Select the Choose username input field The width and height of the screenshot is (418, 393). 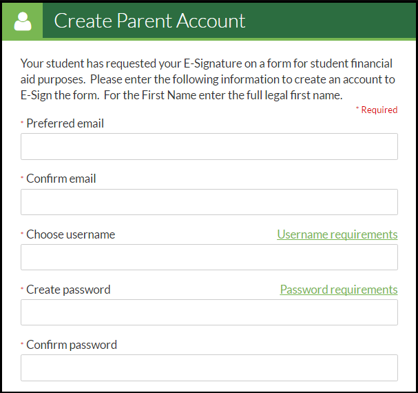209,257
